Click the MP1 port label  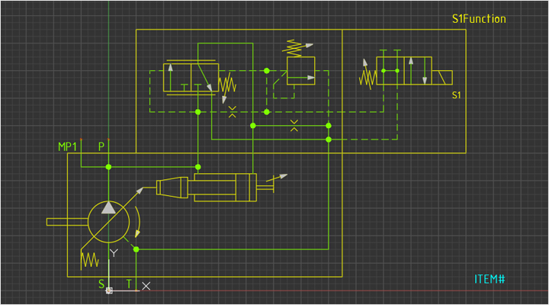click(x=67, y=146)
